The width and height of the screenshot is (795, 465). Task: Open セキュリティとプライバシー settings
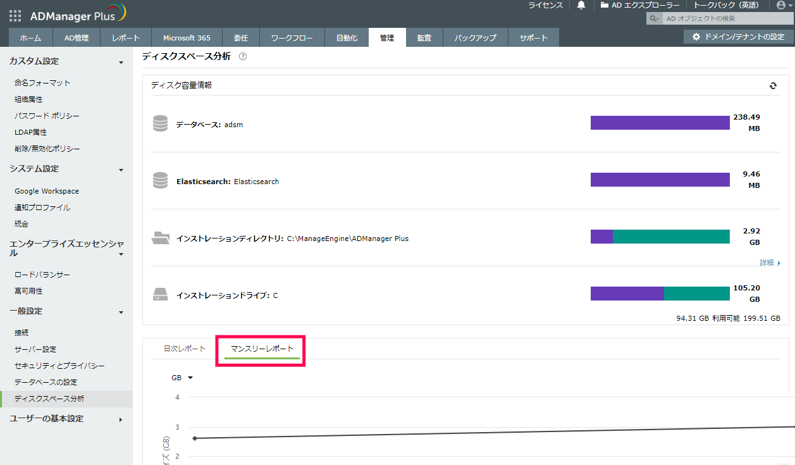[59, 366]
